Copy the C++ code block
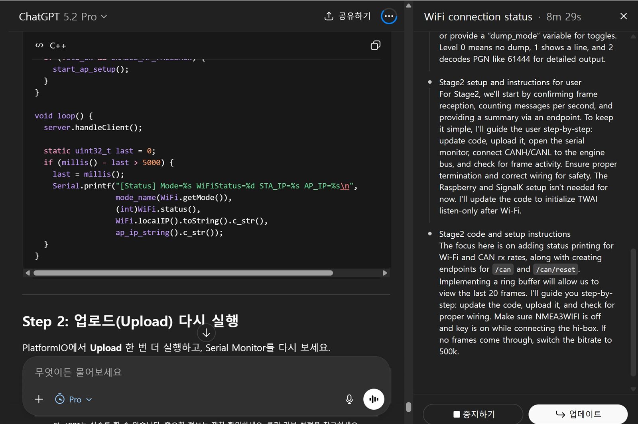 click(375, 45)
